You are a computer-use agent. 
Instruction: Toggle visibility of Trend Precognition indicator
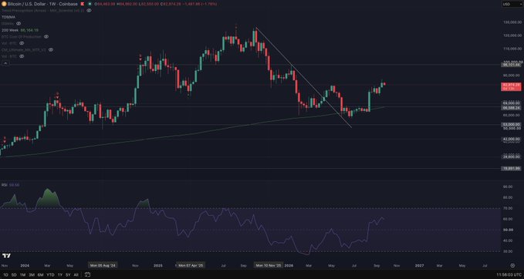pyautogui.click(x=89, y=10)
